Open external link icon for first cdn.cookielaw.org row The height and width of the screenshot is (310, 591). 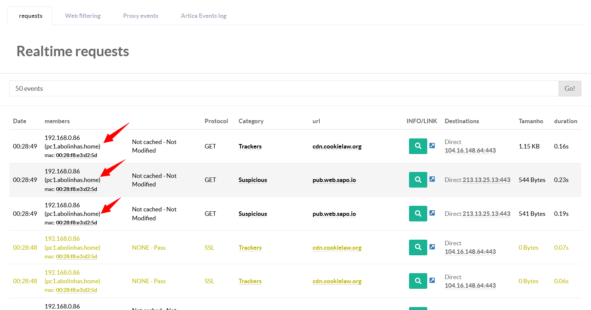(x=432, y=146)
